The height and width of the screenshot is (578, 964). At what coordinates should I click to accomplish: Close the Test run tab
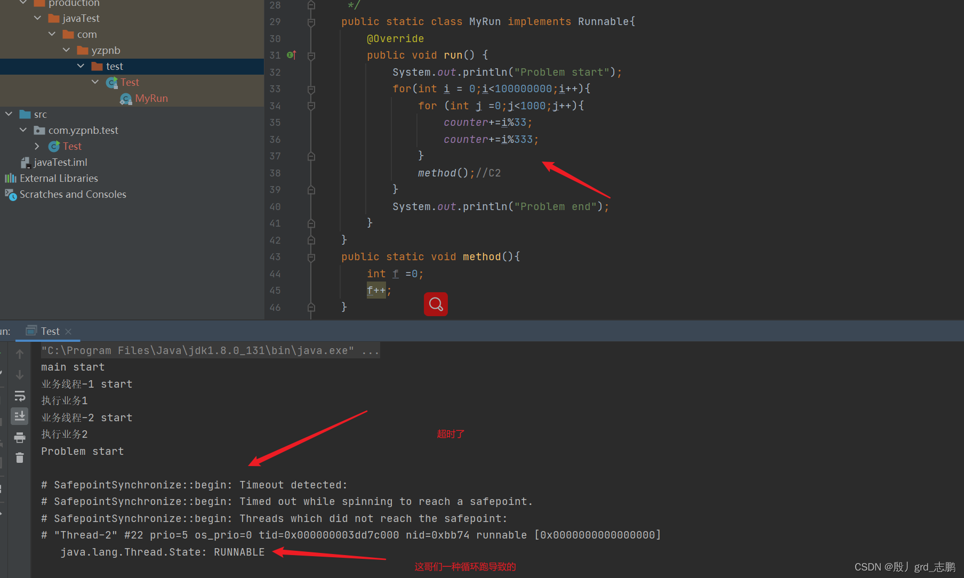point(68,332)
